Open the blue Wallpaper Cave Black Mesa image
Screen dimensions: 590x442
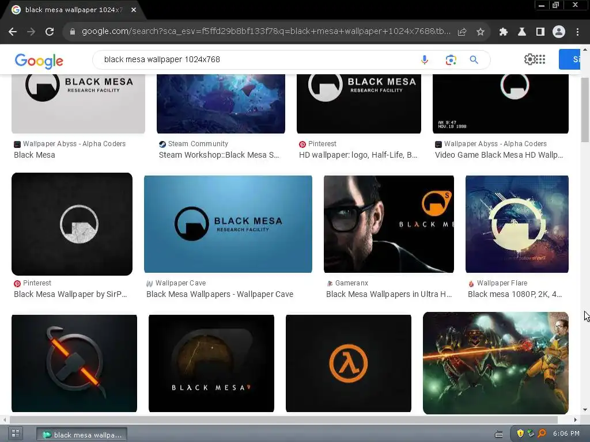[x=228, y=224]
